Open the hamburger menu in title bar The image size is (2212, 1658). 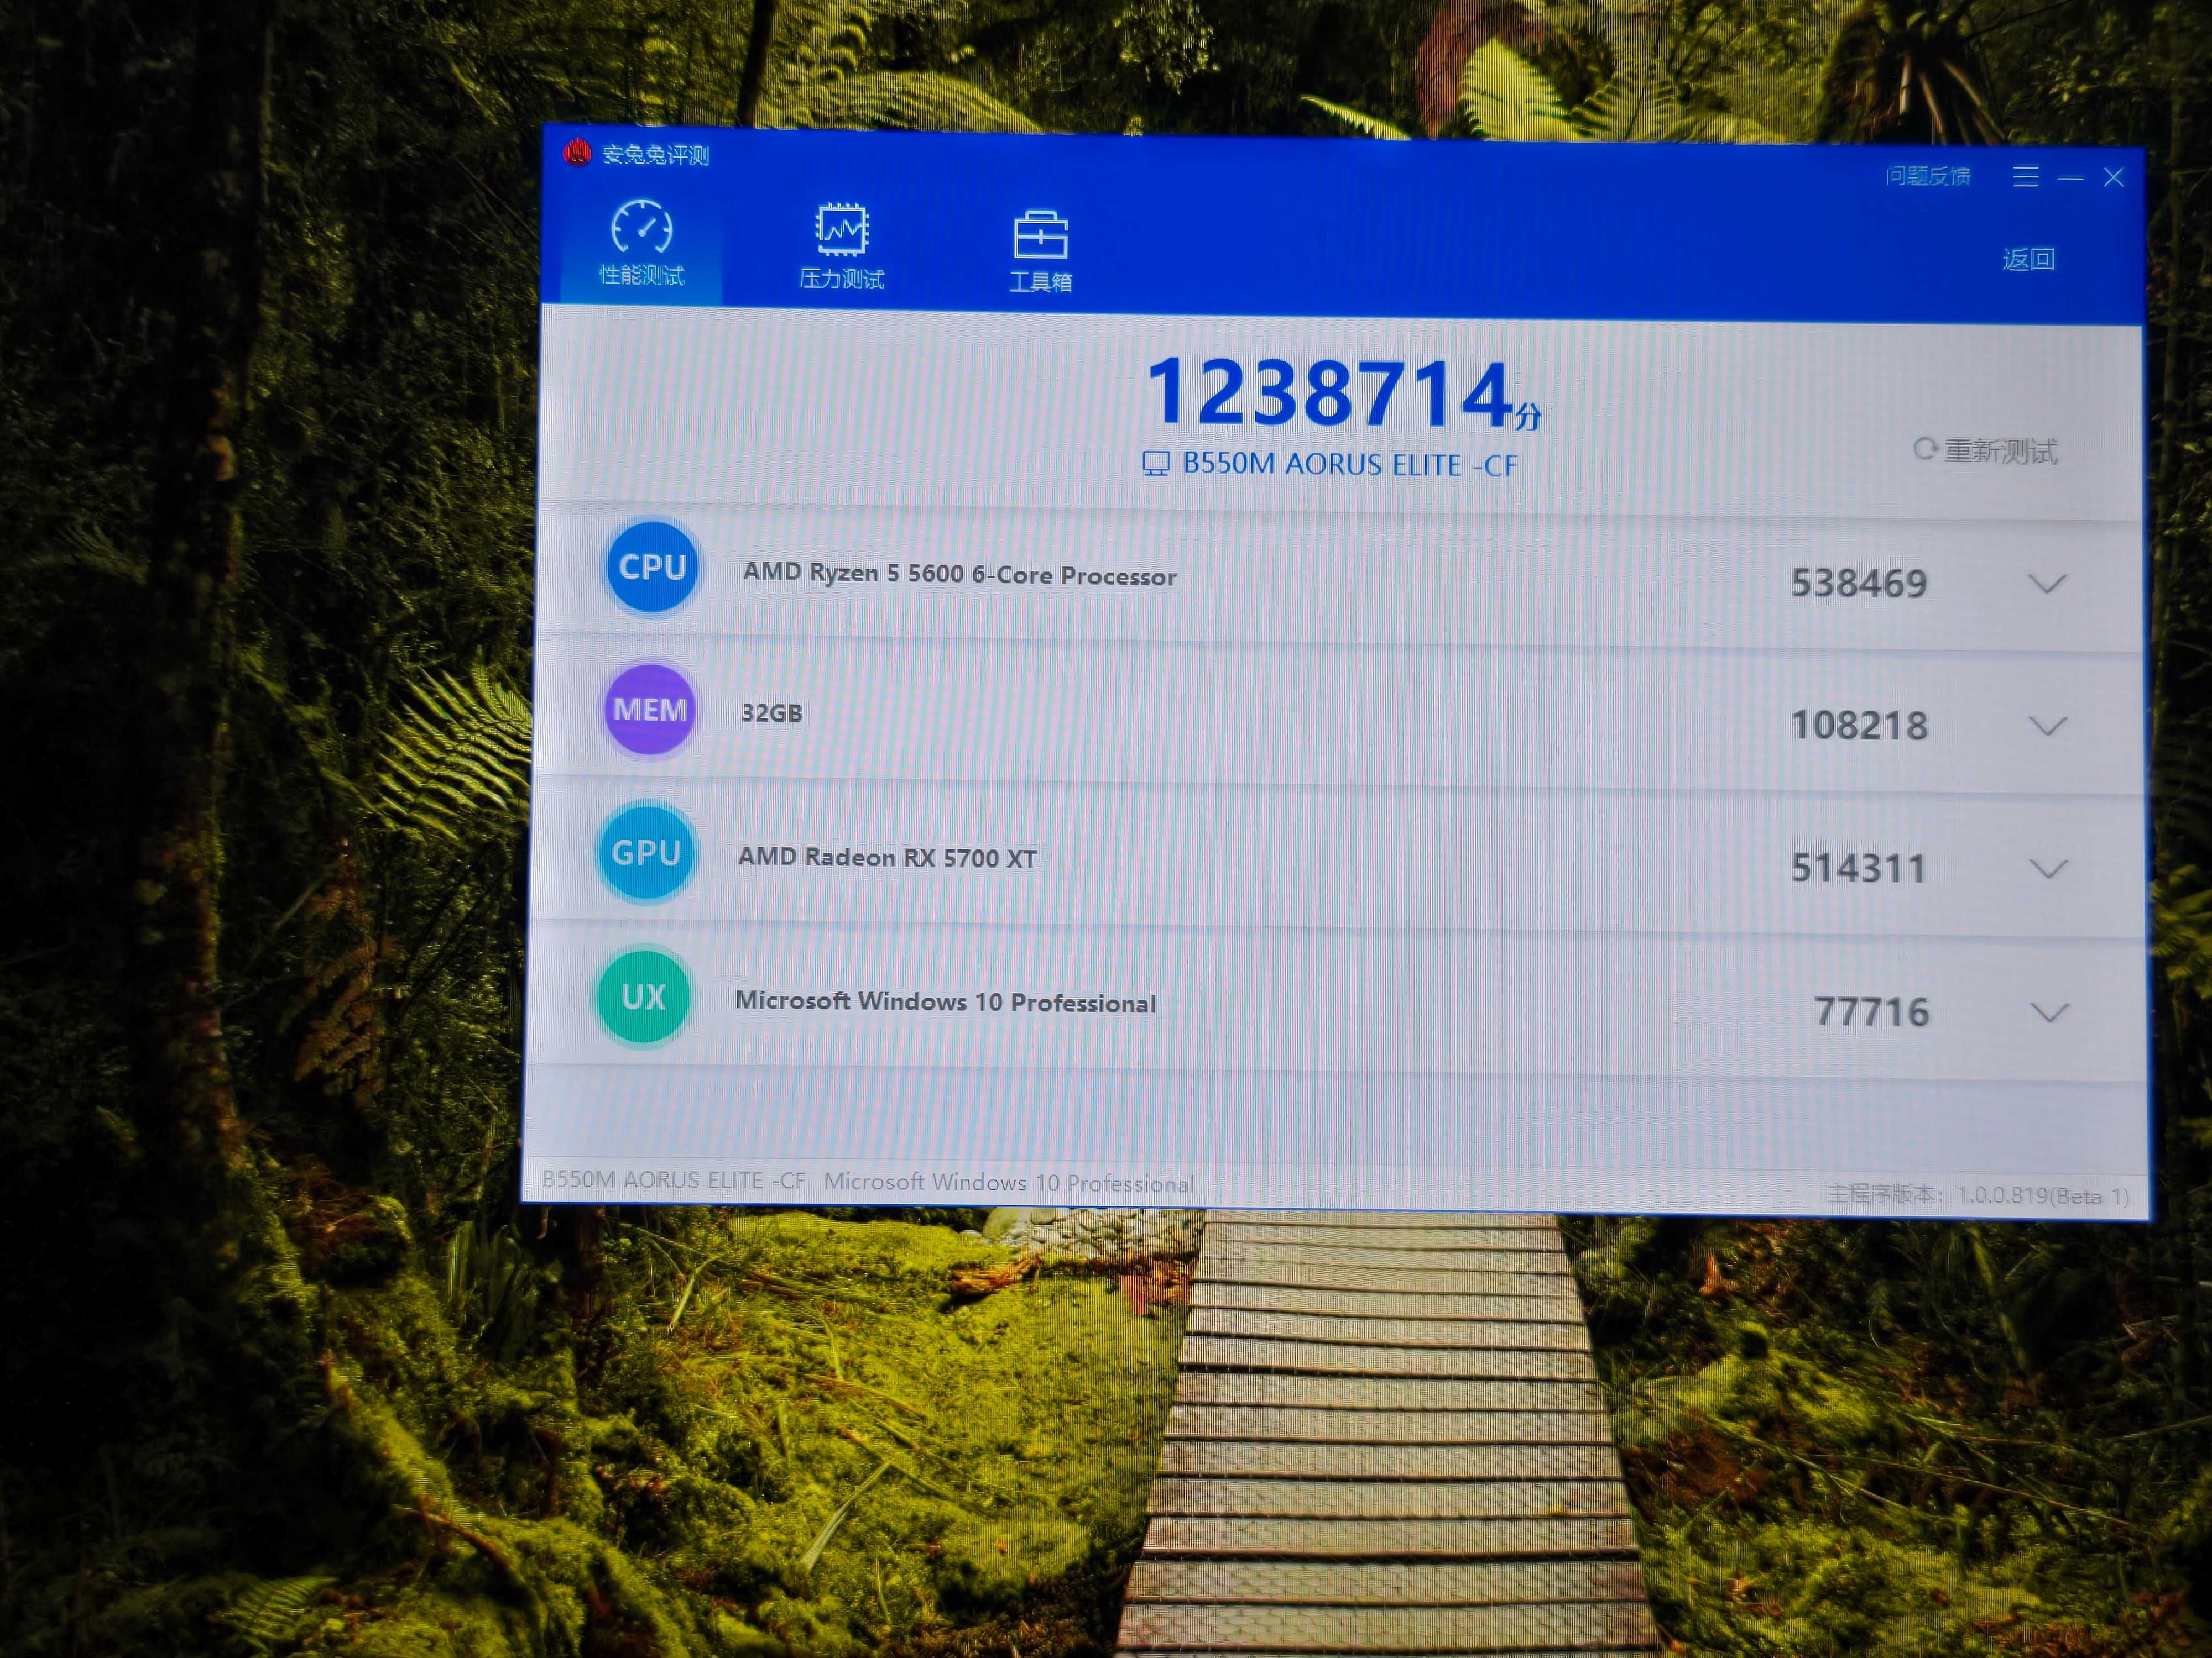point(2025,177)
